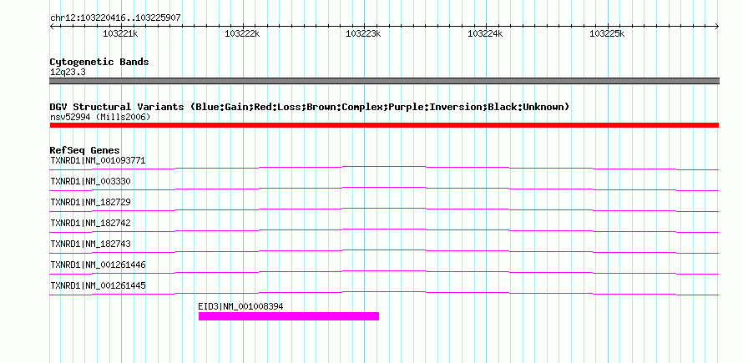Click the right arrowhead of the ruler
This screenshot has height=363, width=743.
tap(717, 27)
